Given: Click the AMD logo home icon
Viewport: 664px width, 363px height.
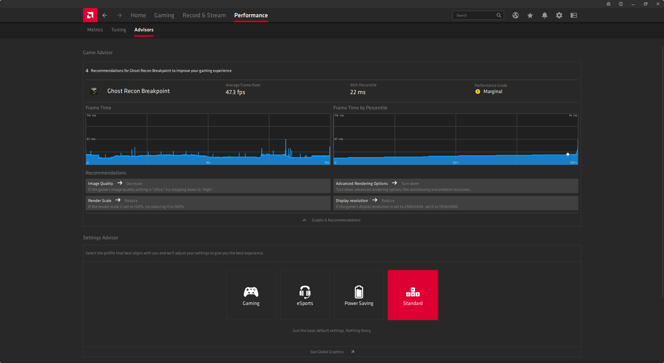Looking at the screenshot, I should point(90,15).
